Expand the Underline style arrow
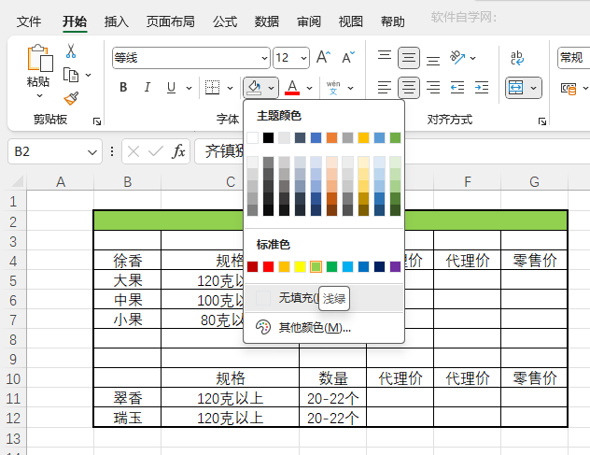The image size is (590, 455). pyautogui.click(x=189, y=88)
